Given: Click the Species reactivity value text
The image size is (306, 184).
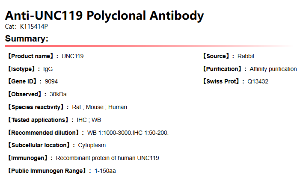Looking at the screenshot, I should click(x=99, y=107).
